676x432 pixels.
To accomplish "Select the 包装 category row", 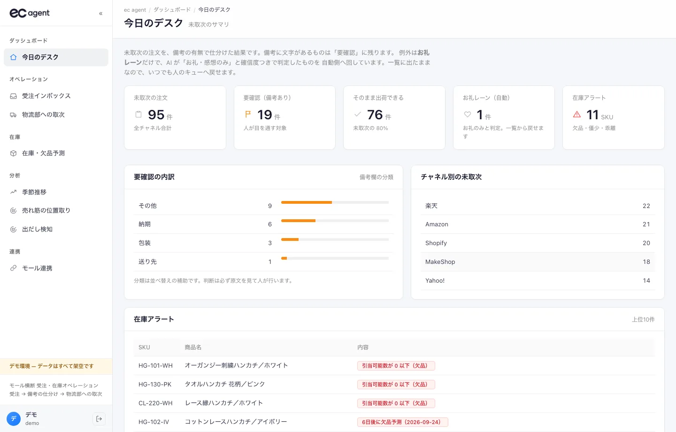I will click(x=263, y=243).
